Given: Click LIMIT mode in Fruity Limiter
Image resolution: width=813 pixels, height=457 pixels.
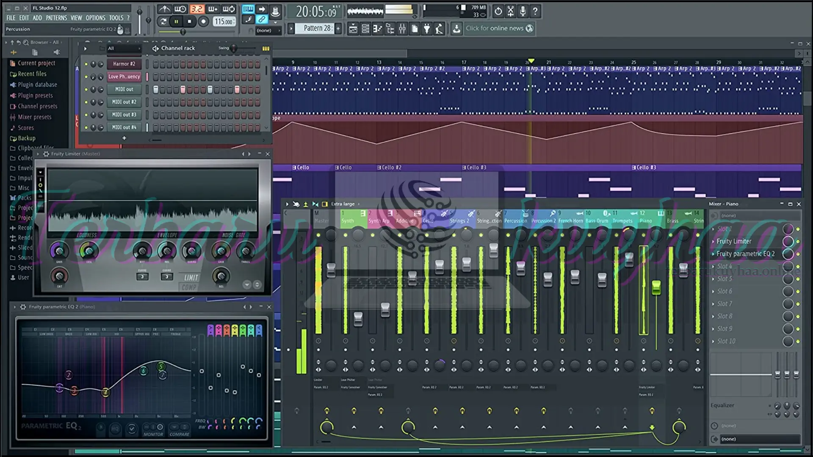Looking at the screenshot, I should coord(191,278).
